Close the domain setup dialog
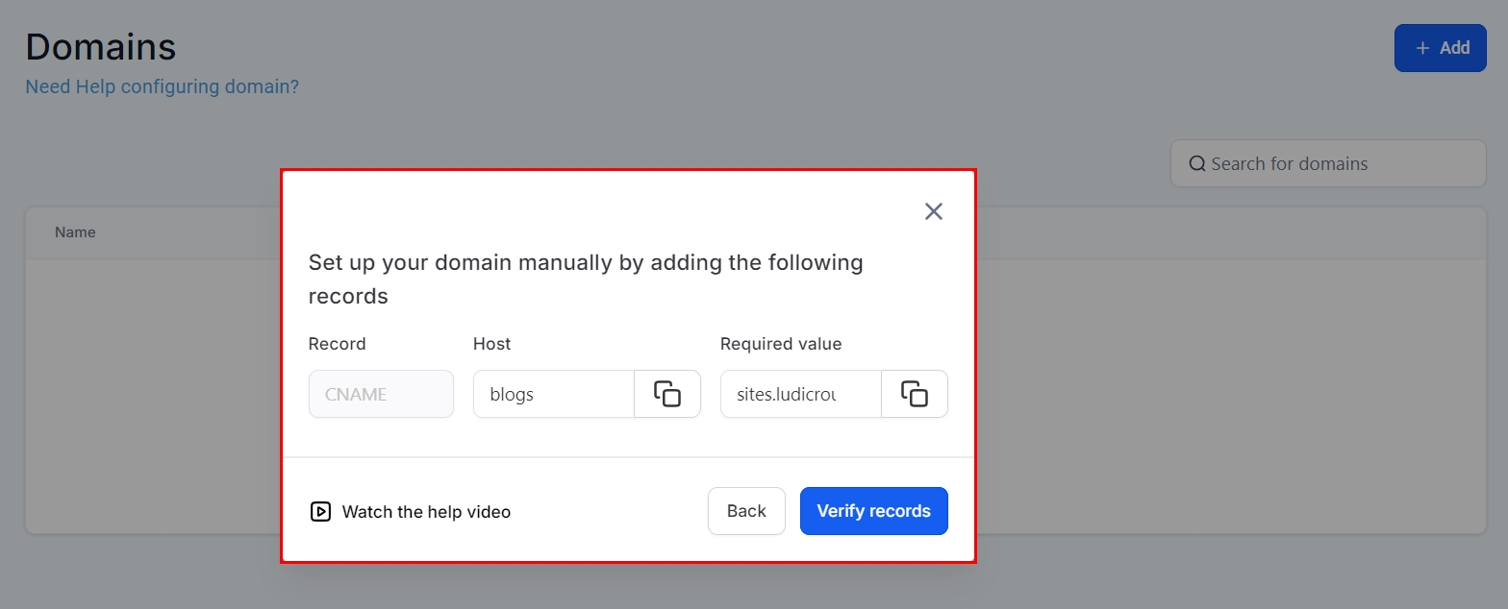1508x609 pixels. coord(933,211)
